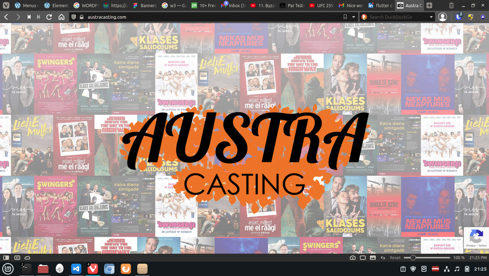Bookmark this page in the address bar
This screenshot has width=489, height=276.
point(345,17)
